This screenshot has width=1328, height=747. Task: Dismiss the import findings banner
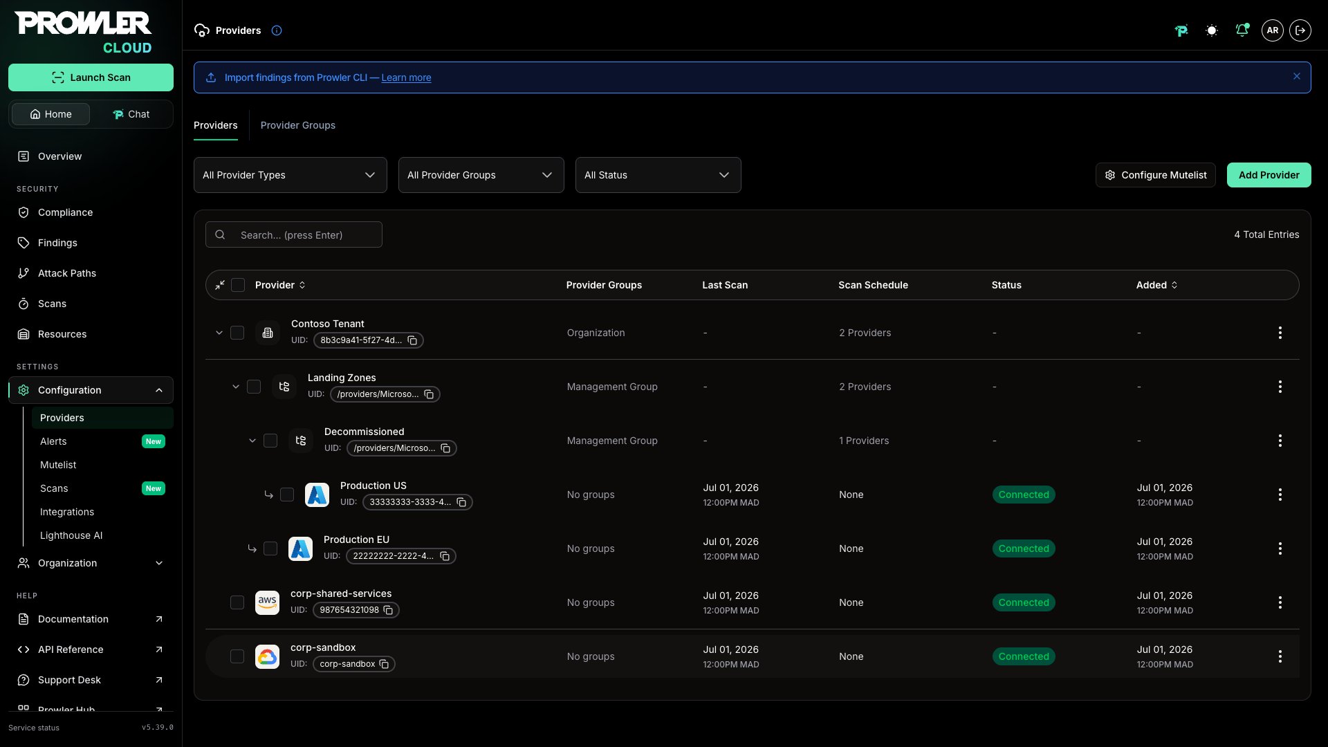[x=1297, y=77]
